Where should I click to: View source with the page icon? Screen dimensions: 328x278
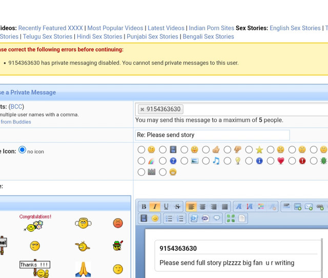point(242,219)
